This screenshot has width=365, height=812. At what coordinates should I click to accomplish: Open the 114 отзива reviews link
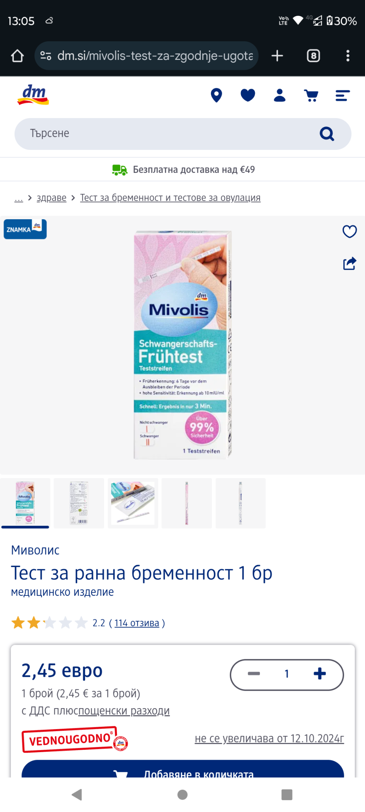coord(137,623)
